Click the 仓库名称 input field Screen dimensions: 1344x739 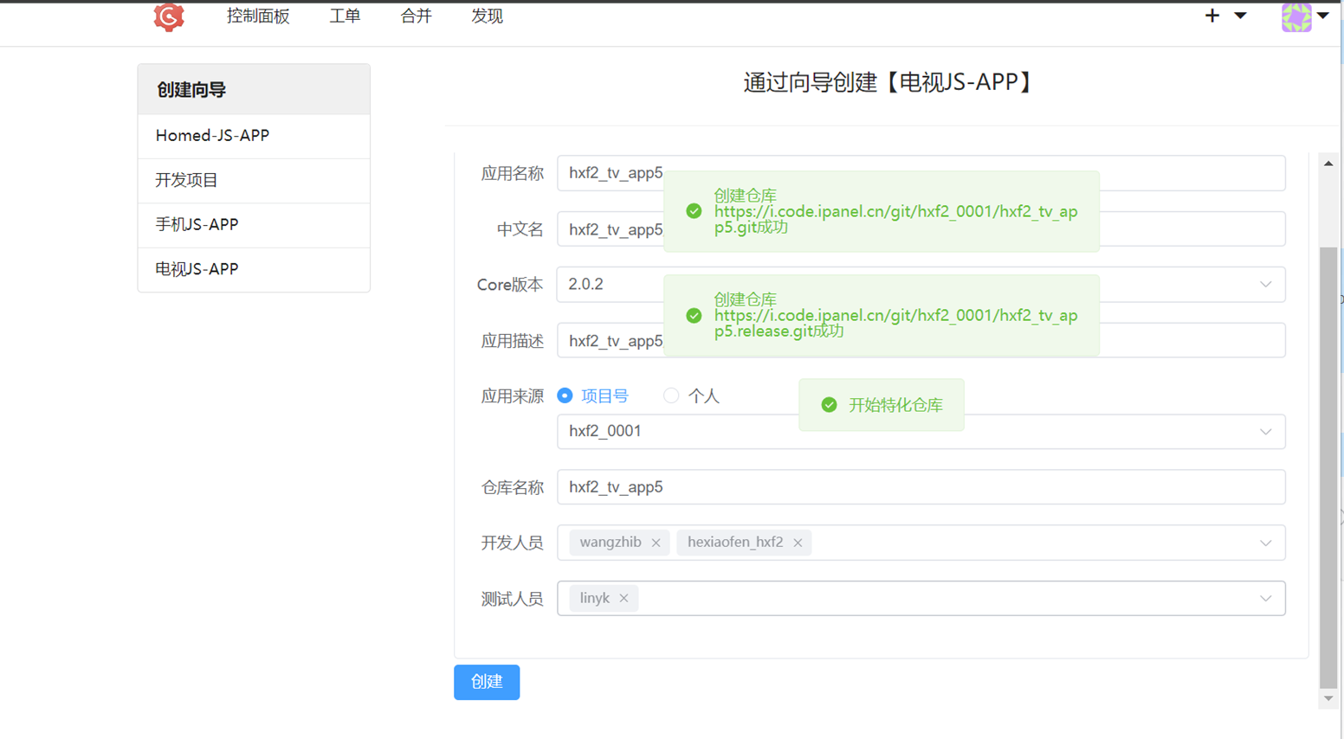click(x=866, y=487)
